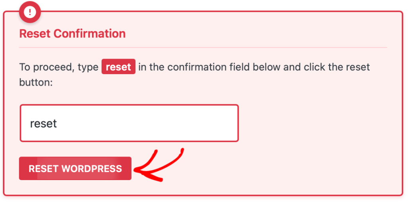408x202 pixels.
Task: Click the exclamation warning icon
Action: [x=30, y=12]
